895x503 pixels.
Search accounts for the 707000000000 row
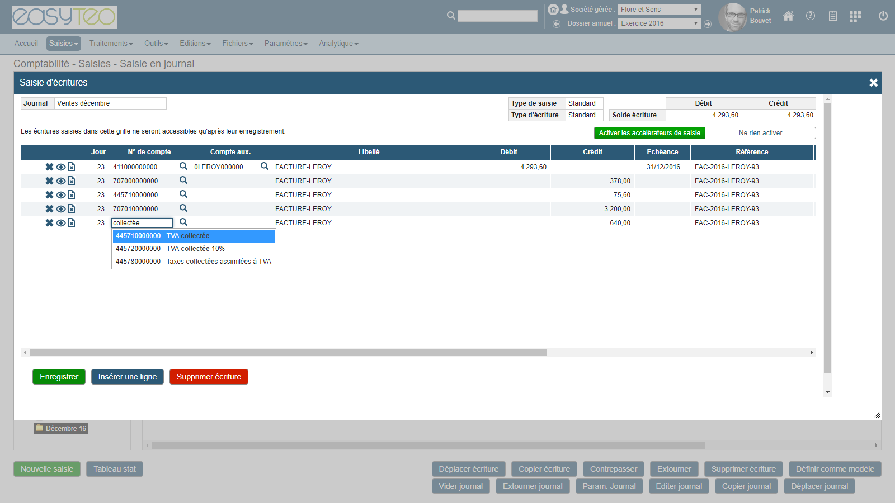point(183,181)
